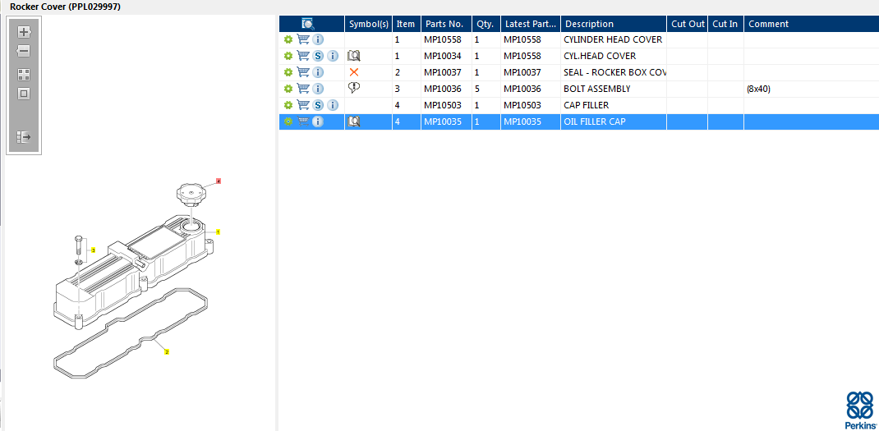Click the S supersession icon for MP10503

(x=318, y=105)
